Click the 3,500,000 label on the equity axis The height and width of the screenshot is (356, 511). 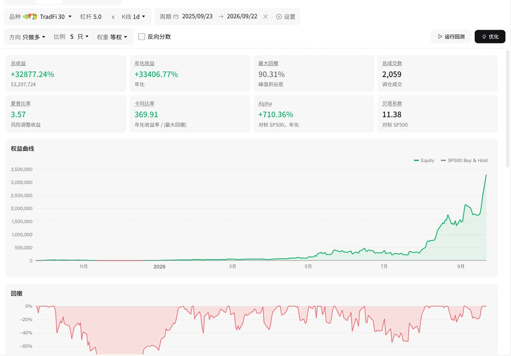click(x=22, y=169)
